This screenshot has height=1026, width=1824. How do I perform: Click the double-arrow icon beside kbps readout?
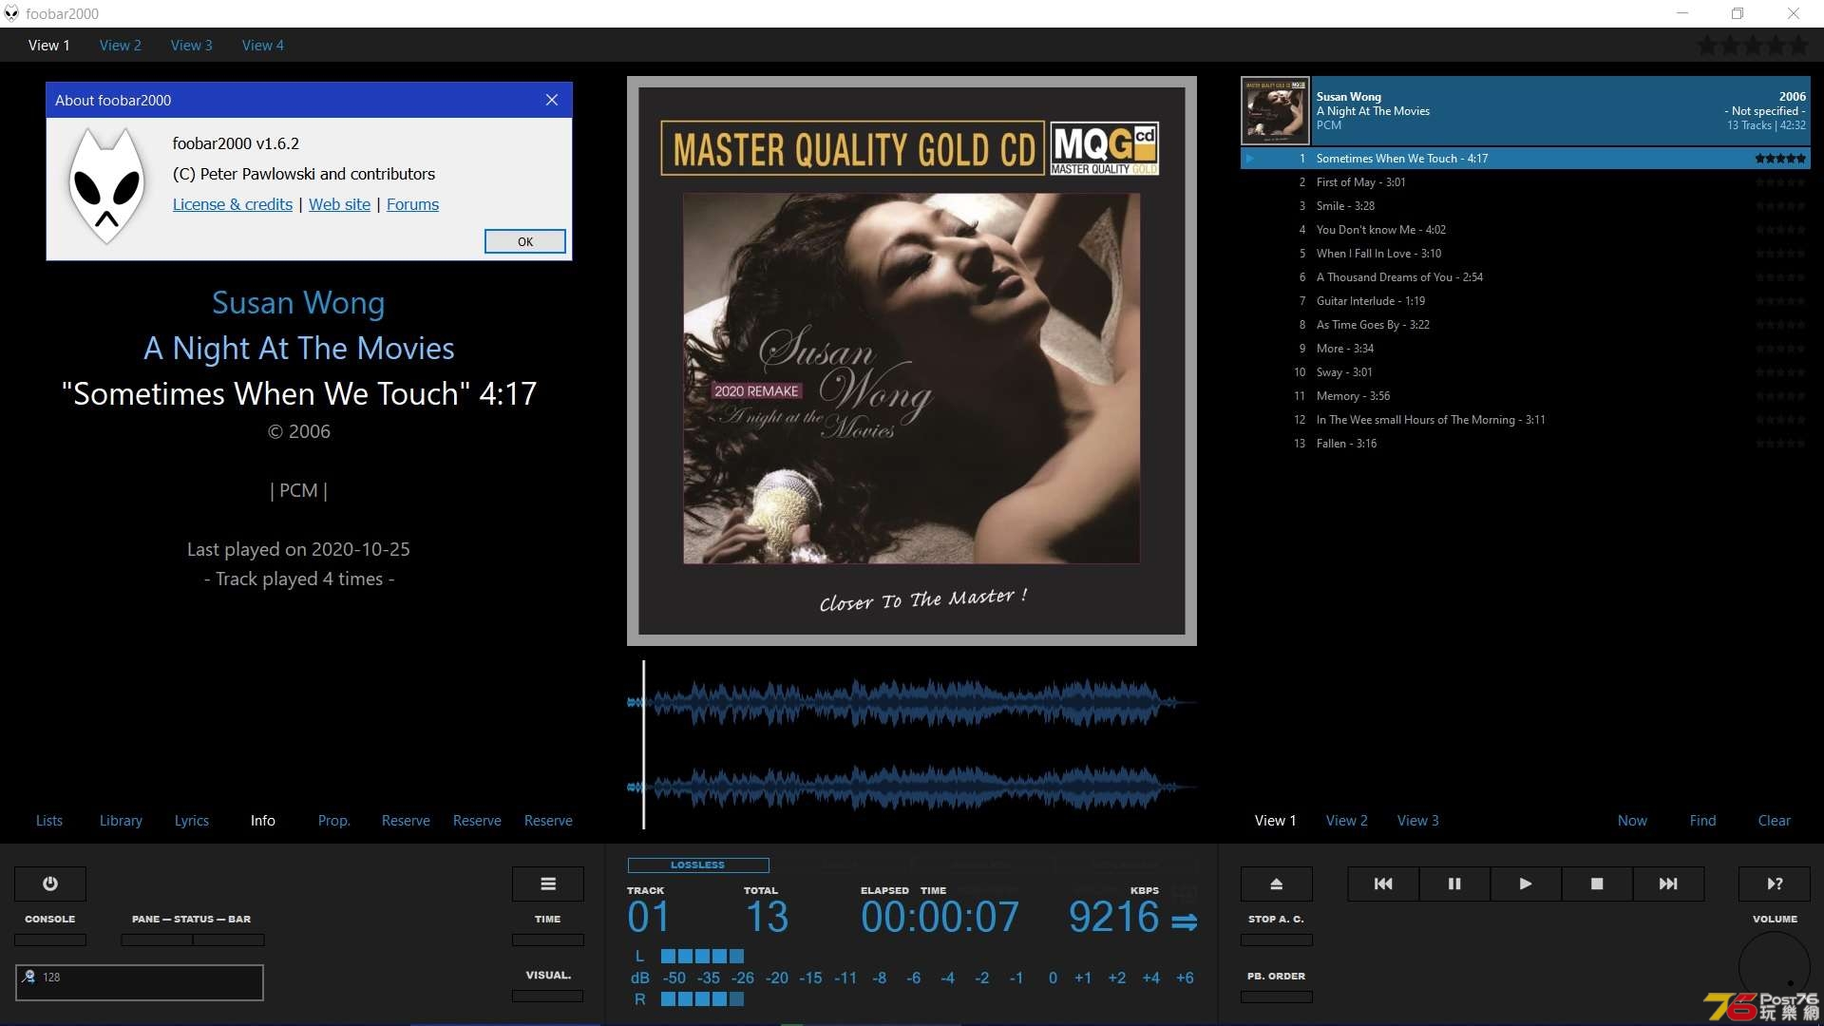point(1184,921)
